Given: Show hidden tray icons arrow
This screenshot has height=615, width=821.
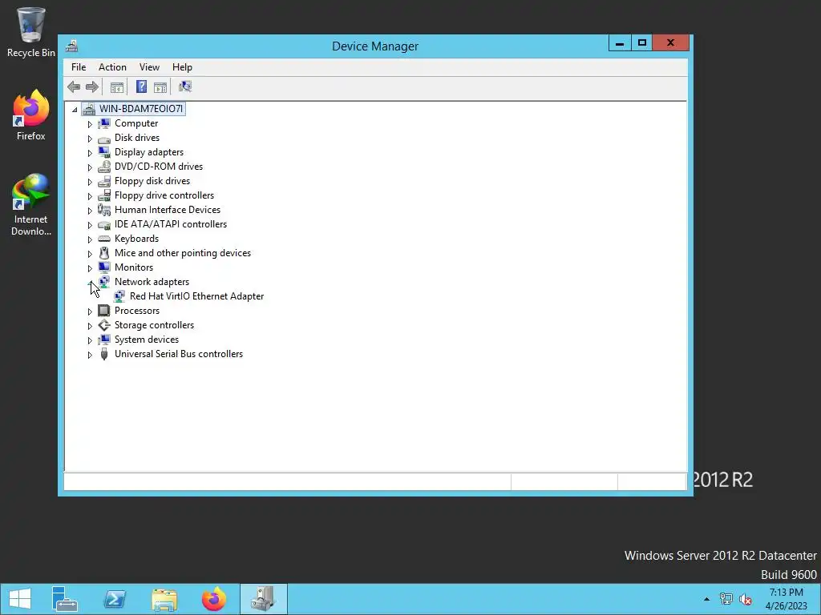Looking at the screenshot, I should 707,599.
